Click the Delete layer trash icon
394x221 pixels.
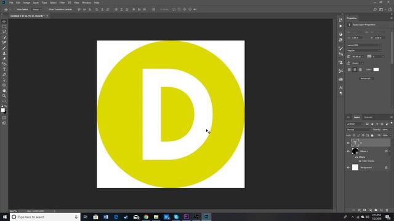(x=387, y=210)
